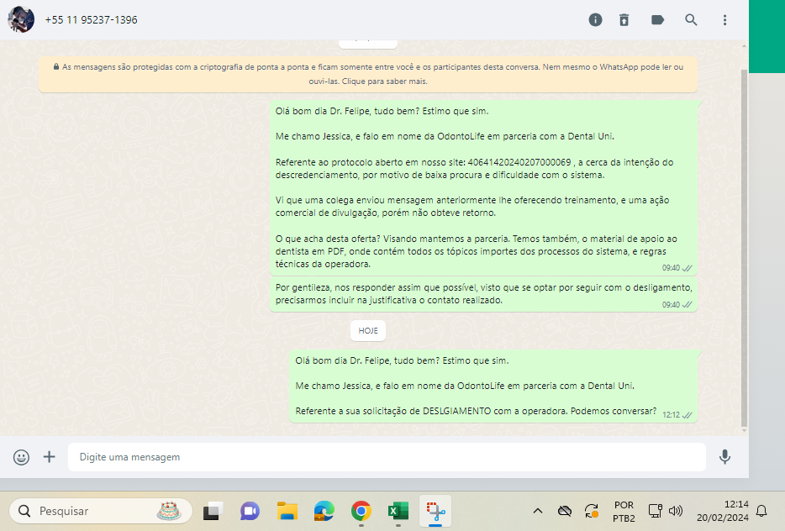
Task: Click scrollbar down arrow of chat
Action: [744, 430]
